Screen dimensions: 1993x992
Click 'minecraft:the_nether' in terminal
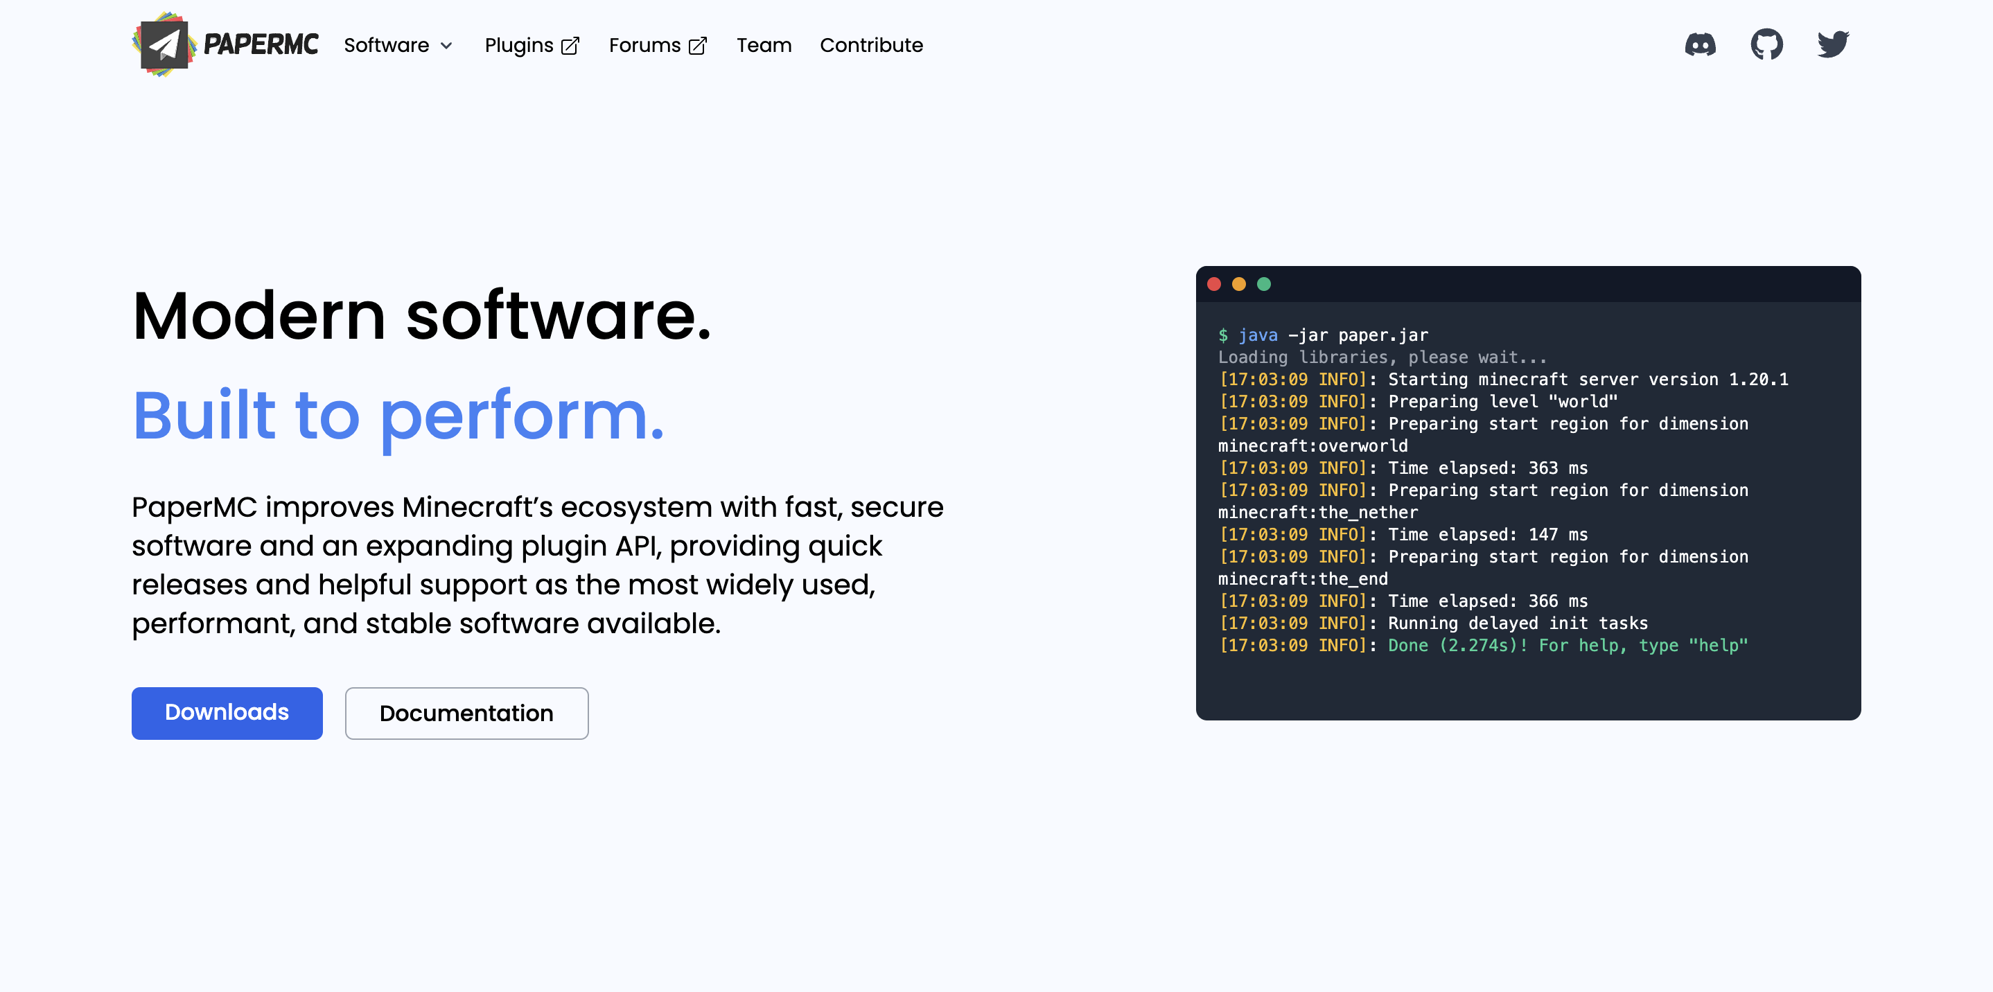1318,513
